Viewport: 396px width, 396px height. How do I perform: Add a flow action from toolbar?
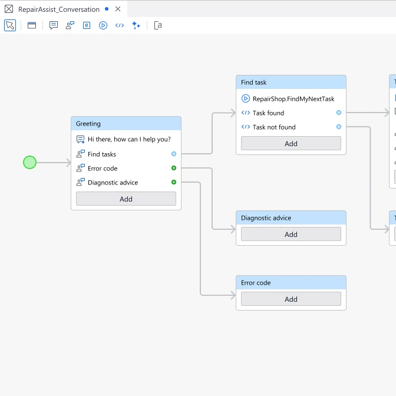pos(103,25)
